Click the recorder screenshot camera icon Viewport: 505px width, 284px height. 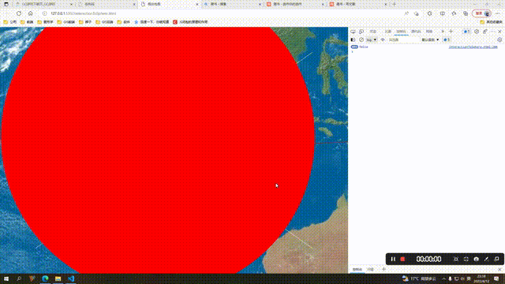[476, 260]
